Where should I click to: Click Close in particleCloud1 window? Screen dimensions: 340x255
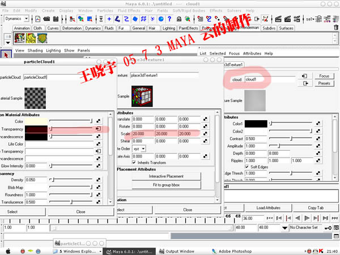80,211
